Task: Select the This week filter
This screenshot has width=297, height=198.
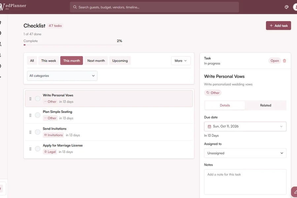Action: click(49, 61)
